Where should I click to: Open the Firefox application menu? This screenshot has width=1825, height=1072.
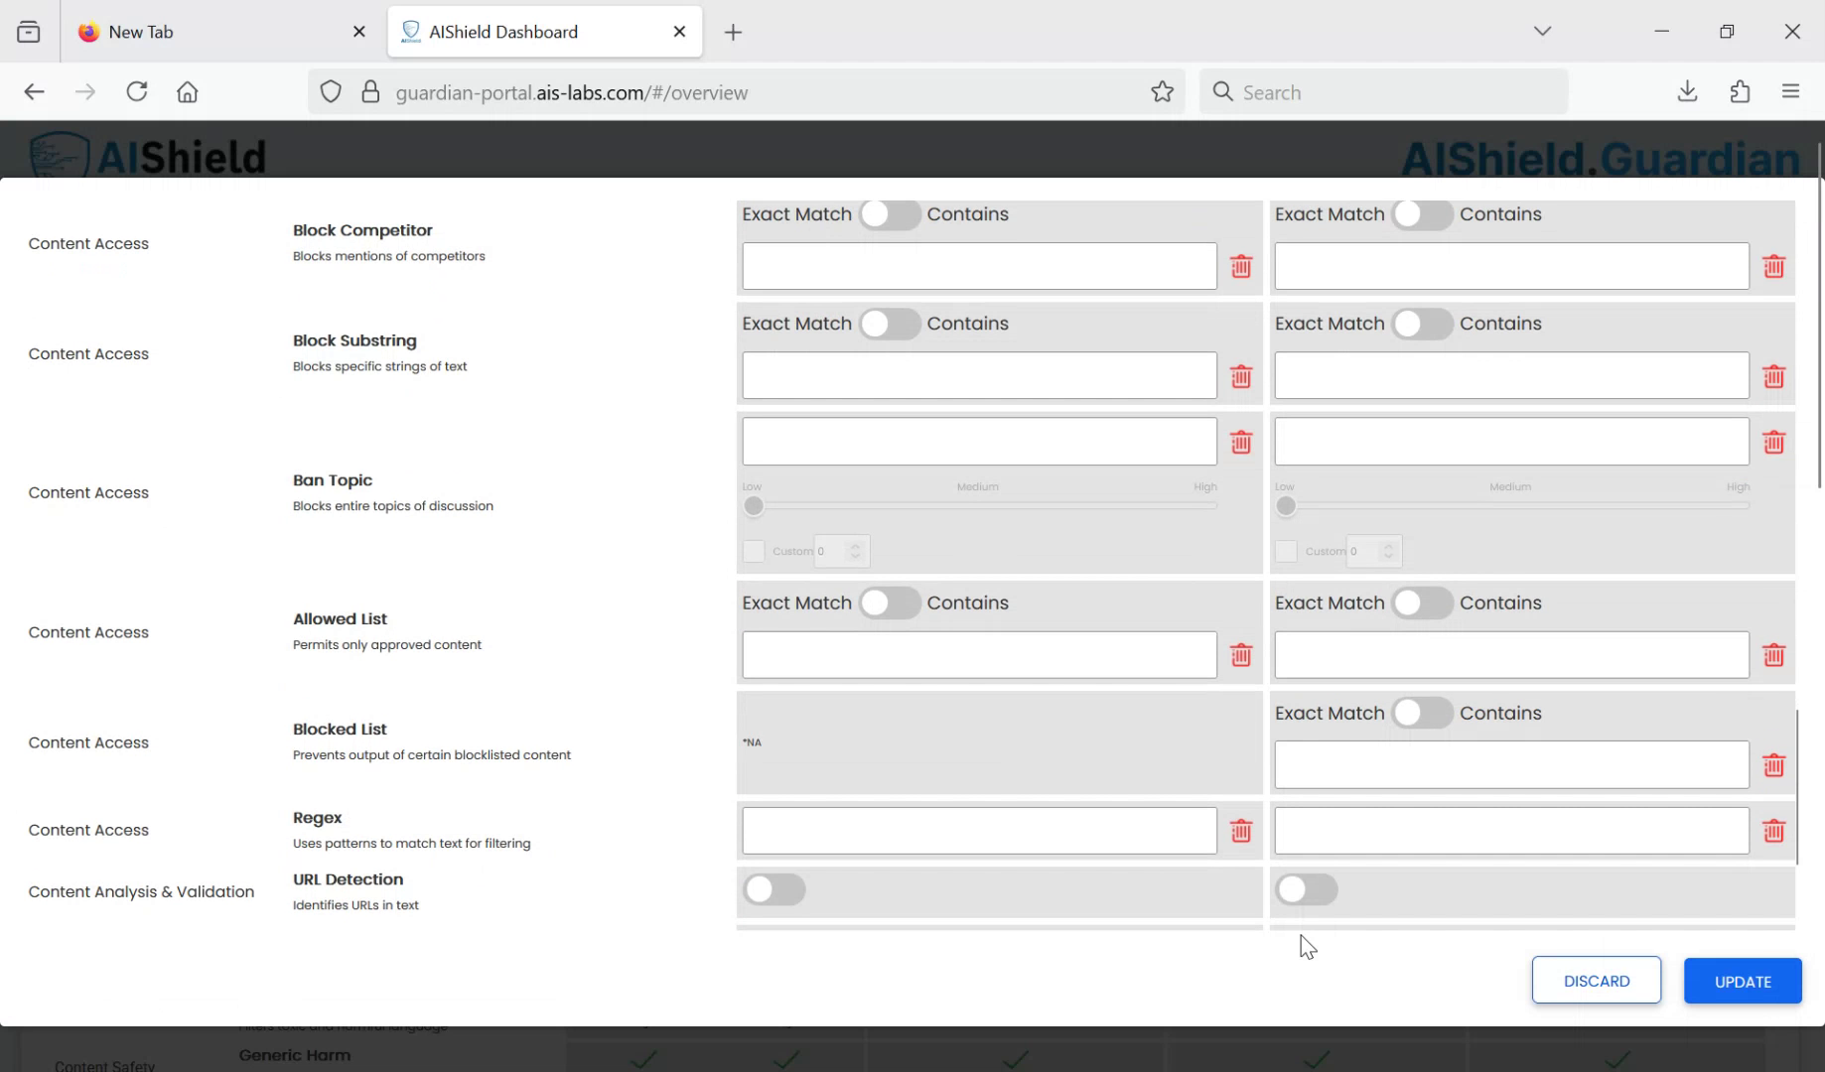1791,91
